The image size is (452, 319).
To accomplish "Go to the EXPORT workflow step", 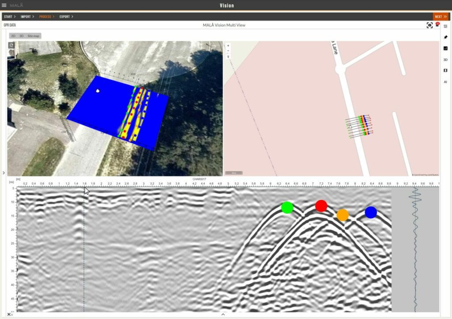I will pos(65,16).
